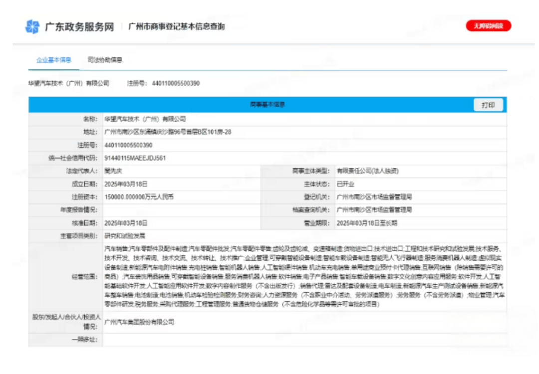This screenshot has height=374, width=539.
Task: Click the 年度报告情况 label
Action: (x=79, y=210)
